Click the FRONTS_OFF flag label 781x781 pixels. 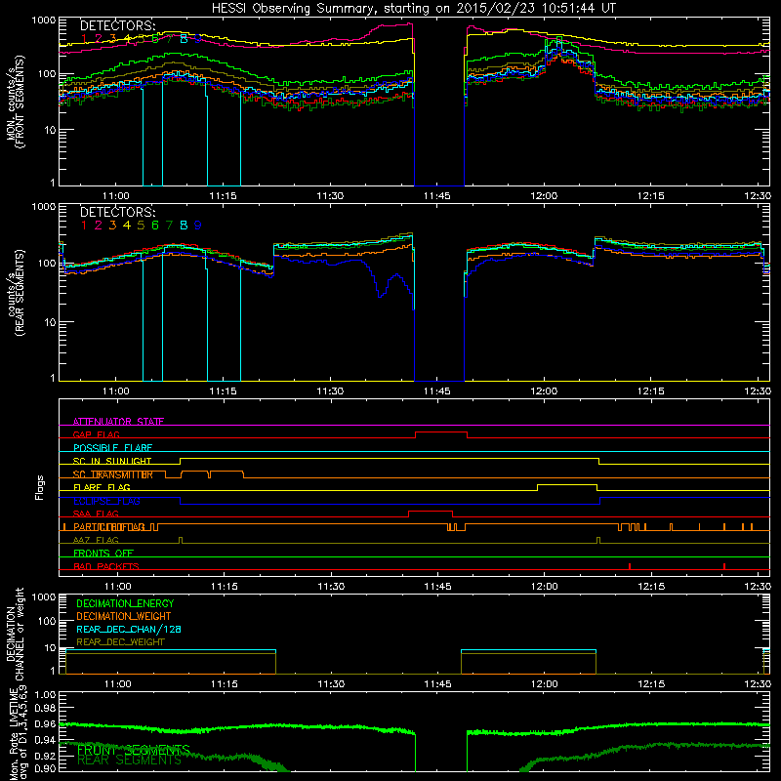[x=103, y=554]
